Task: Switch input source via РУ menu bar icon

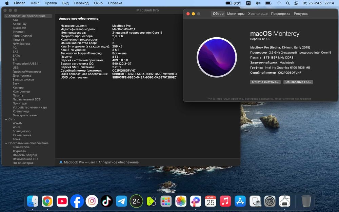Action: (x=248, y=3)
